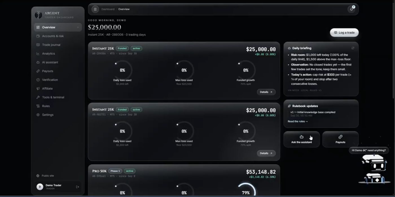The image size is (395, 197).
Task: Open the notifications bell
Action: point(351,9)
